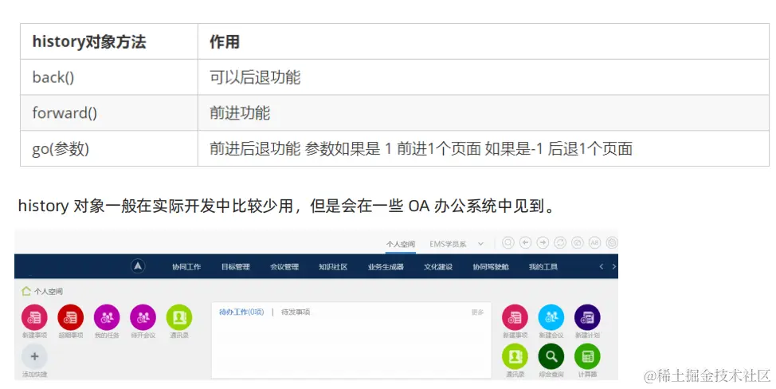
Task: Open the 协同工作 menu
Action: pyautogui.click(x=186, y=267)
